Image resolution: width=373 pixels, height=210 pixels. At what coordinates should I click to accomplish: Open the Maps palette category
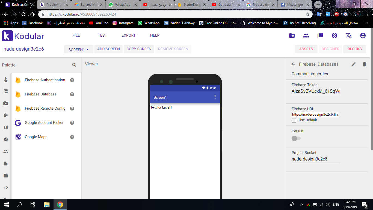coord(6,127)
